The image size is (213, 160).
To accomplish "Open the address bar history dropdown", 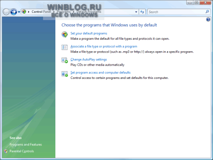I will [136, 12].
